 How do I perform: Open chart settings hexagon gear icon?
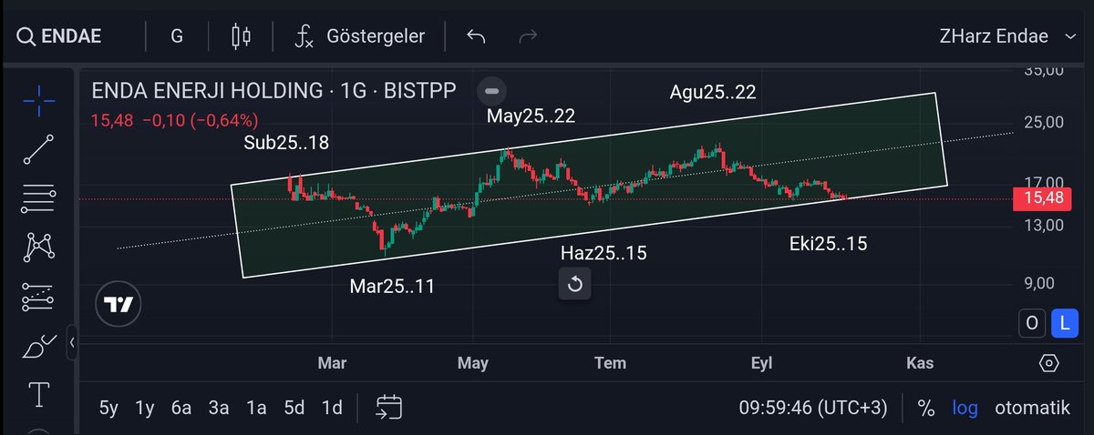tap(1048, 363)
